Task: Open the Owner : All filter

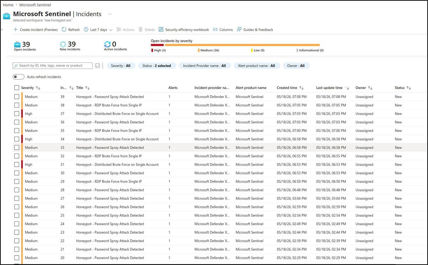Action: click(x=296, y=66)
